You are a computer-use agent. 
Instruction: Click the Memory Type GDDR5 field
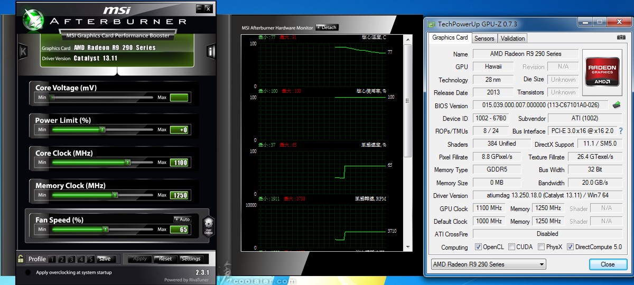pos(497,170)
